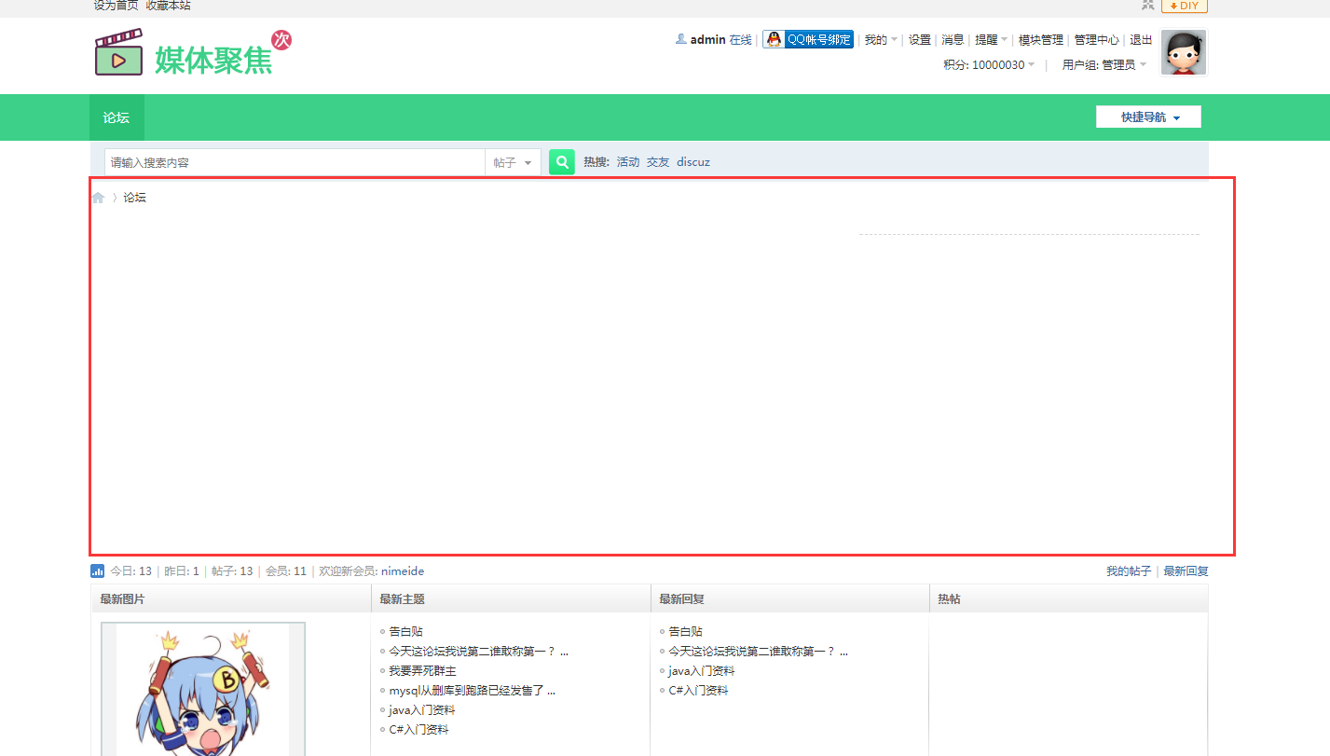Open 管理中心 admin center
The height and width of the screenshot is (756, 1330).
(1096, 40)
